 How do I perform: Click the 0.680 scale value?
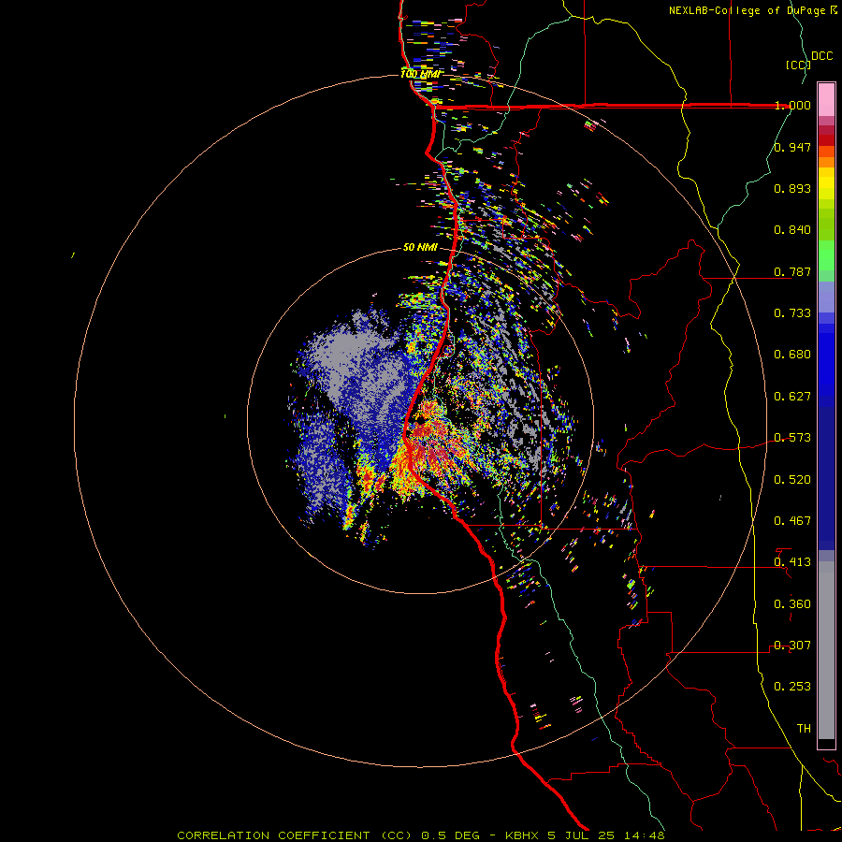(792, 355)
